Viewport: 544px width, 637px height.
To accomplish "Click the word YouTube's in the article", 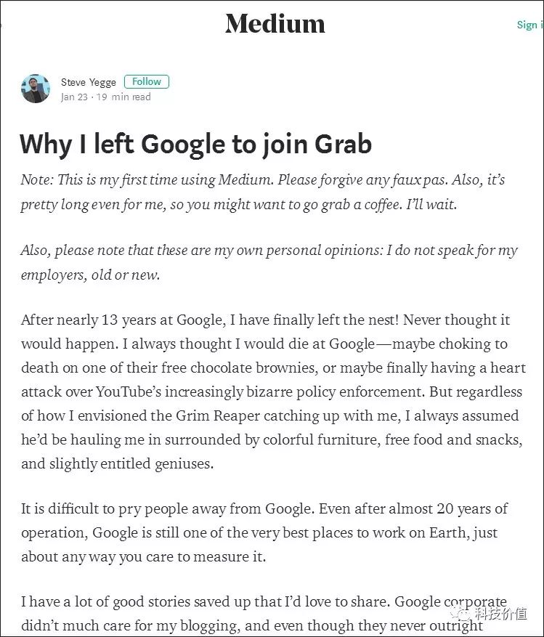I will 129,391.
